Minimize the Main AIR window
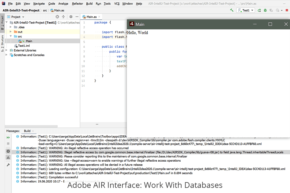Viewport: 290px width, 193px height. (255, 24)
